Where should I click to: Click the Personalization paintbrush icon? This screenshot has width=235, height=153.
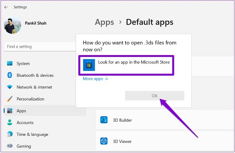tap(10, 99)
